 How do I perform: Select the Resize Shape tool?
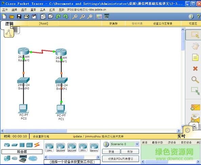[195, 91]
